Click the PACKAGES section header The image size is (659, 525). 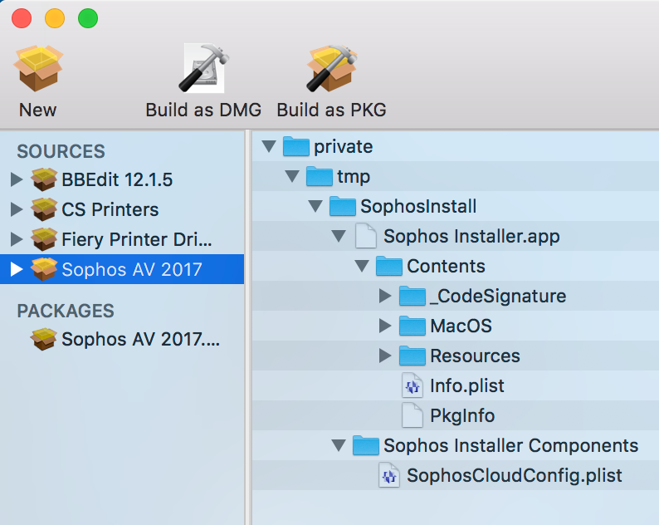point(66,311)
